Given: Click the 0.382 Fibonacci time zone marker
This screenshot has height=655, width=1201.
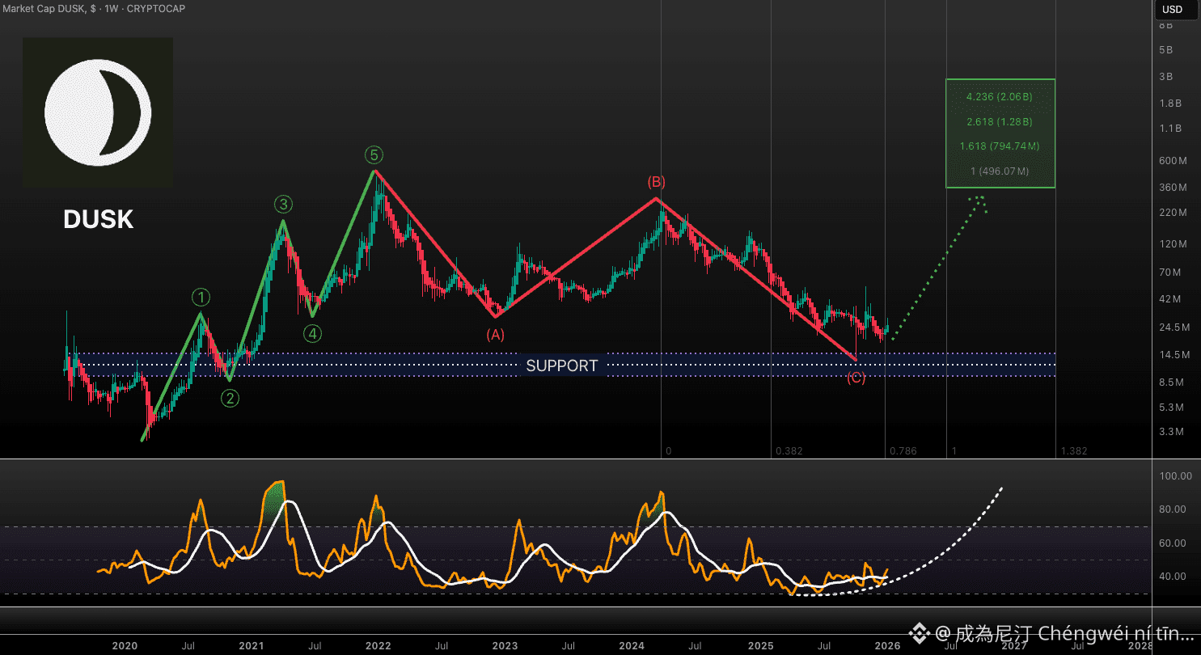Looking at the screenshot, I should click(789, 451).
